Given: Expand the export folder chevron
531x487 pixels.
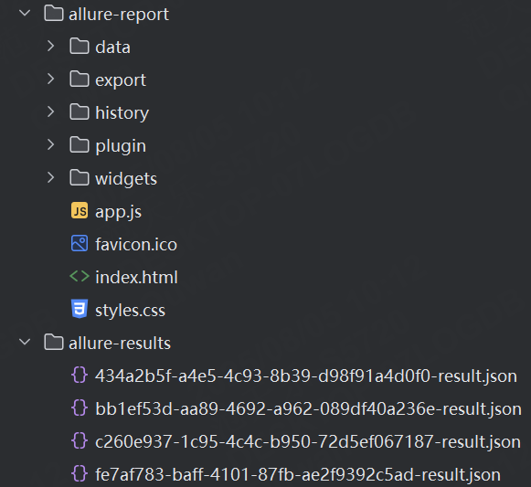Looking at the screenshot, I should [x=51, y=79].
